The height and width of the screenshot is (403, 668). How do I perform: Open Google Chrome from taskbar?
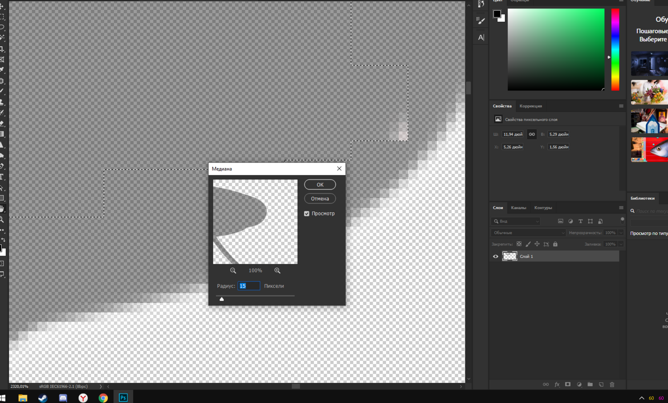click(103, 398)
